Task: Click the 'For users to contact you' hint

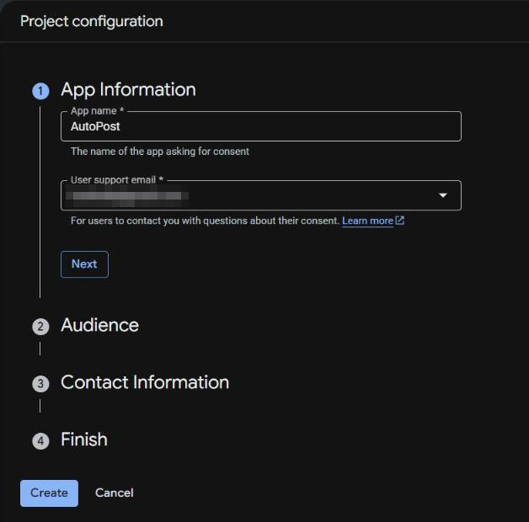Action: (205, 221)
